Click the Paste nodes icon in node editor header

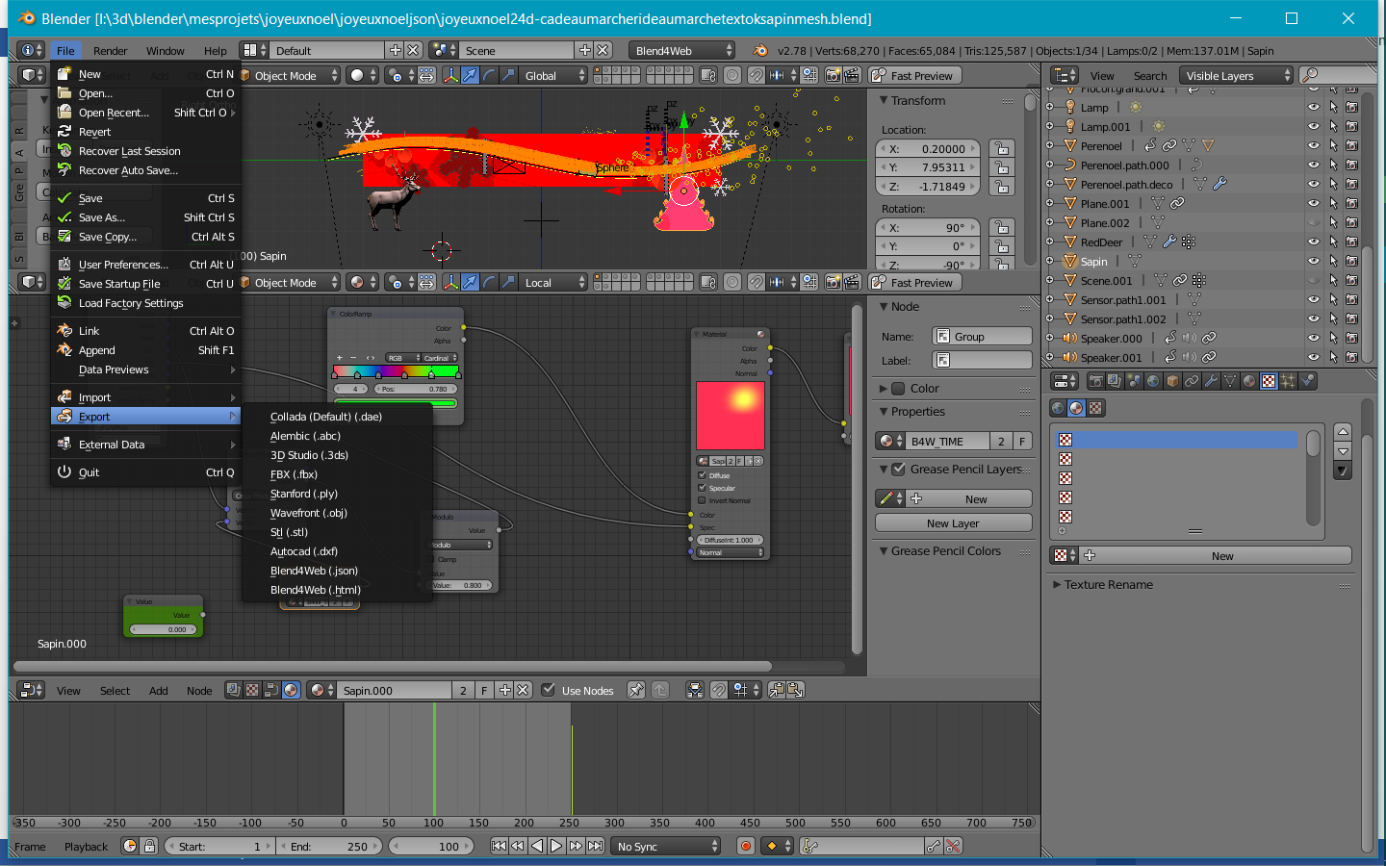tap(795, 690)
